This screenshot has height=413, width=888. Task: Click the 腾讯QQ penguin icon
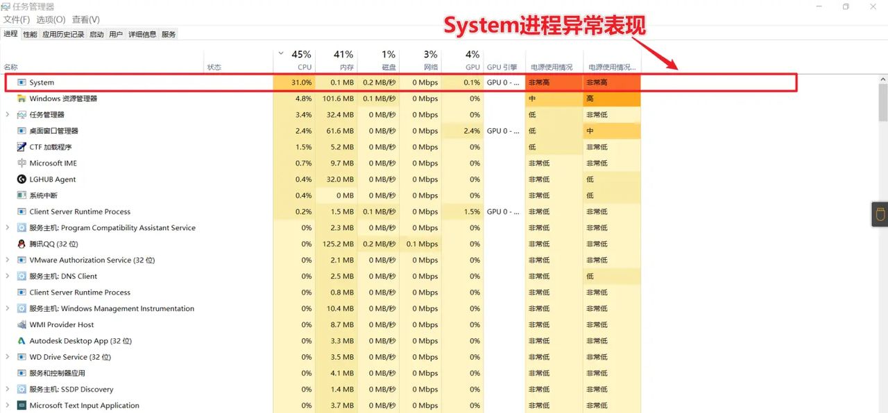tap(21, 244)
